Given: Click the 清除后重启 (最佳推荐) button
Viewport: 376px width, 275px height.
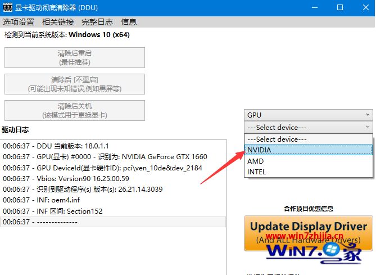Looking at the screenshot, I should point(75,57).
